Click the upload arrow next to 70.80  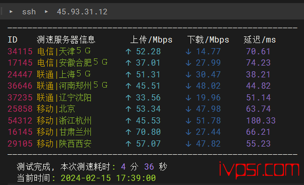point(128,132)
